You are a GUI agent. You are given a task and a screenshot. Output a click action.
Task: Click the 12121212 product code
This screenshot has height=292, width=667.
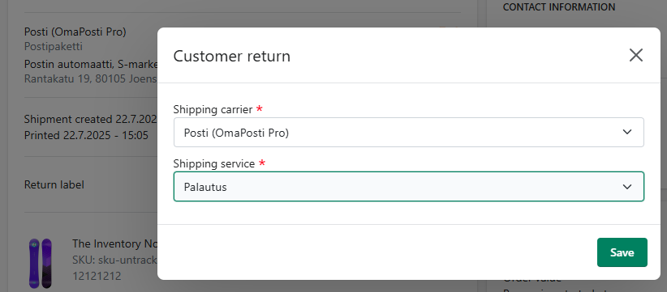click(x=97, y=277)
